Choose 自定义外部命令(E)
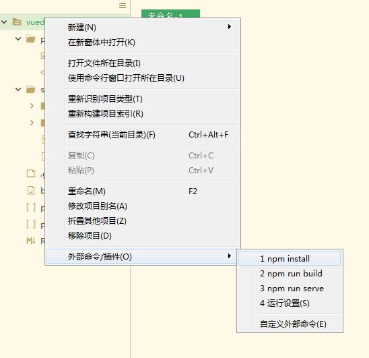 [290, 324]
